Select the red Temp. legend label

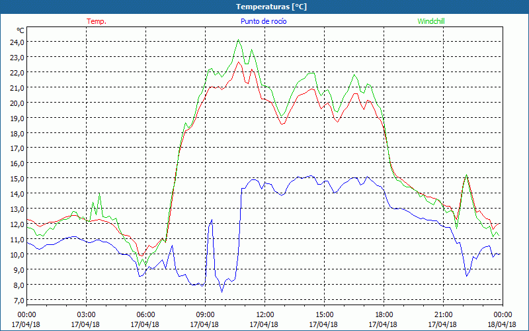97,21
